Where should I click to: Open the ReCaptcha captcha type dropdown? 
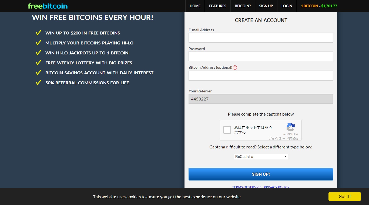click(261, 157)
